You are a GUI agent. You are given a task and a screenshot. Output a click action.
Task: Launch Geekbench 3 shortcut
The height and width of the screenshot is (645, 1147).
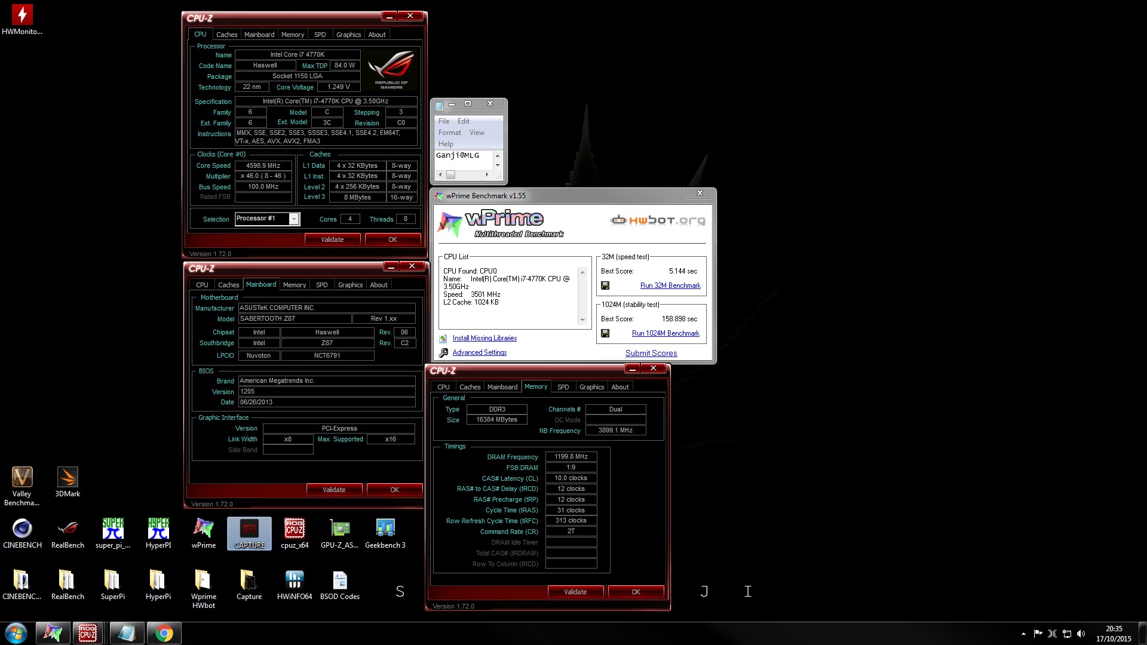click(x=385, y=533)
